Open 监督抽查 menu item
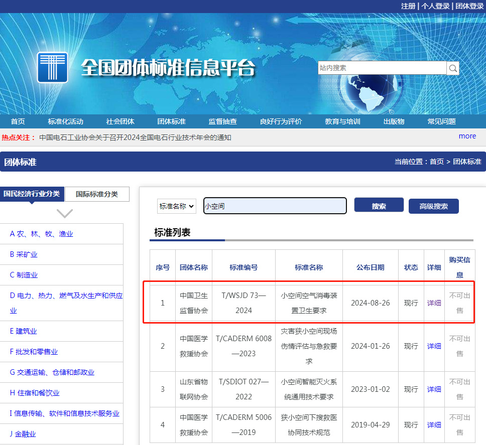 pos(222,121)
